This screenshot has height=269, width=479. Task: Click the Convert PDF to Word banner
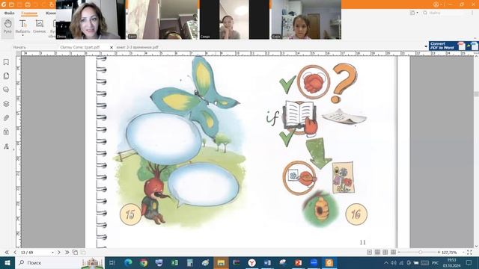pos(454,46)
